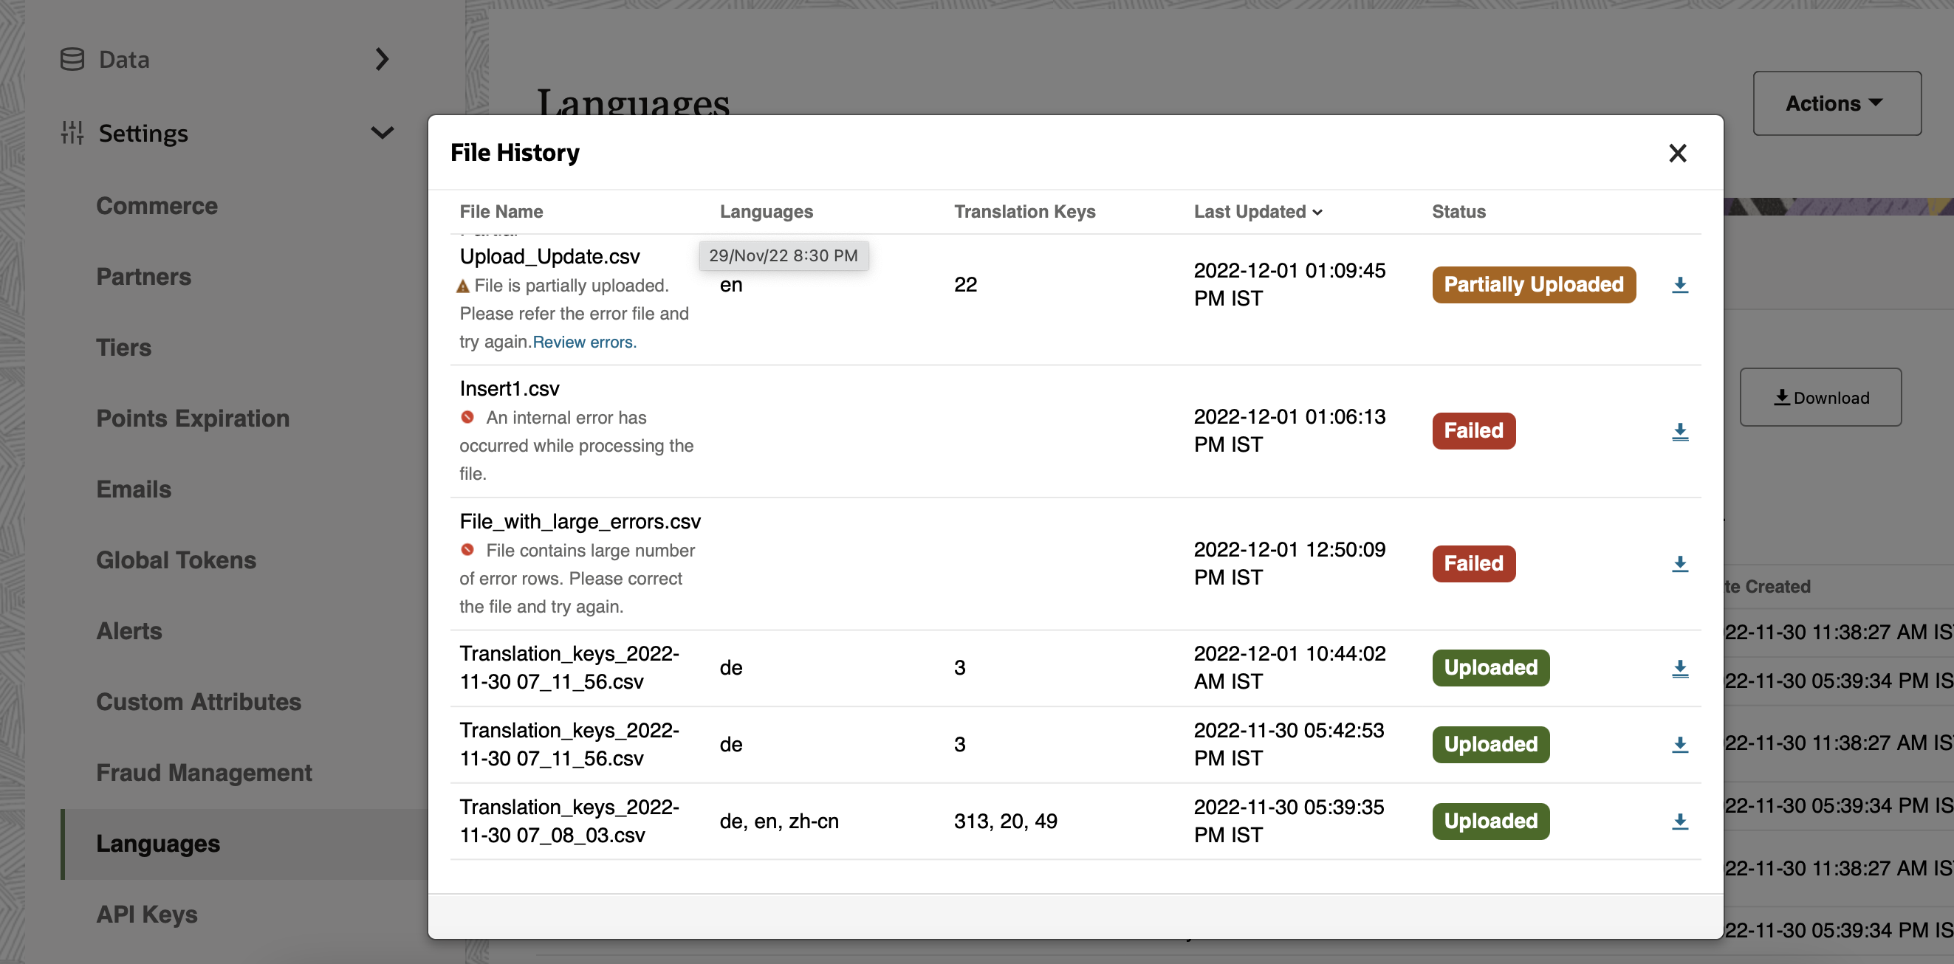Download the Upload_Update.csv file
1954x964 pixels.
(1679, 285)
